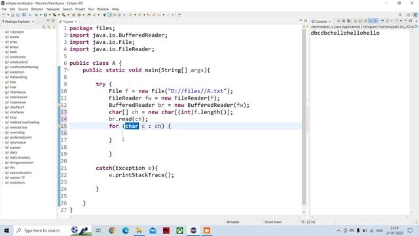Screen dimensions: 419x236
Task: Expand the 1stproject tree node
Action: [3, 32]
